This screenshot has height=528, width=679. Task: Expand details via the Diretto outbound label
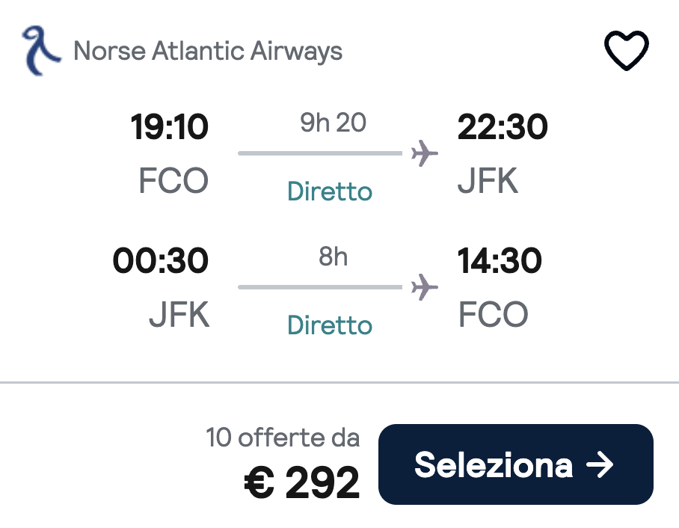[329, 191]
